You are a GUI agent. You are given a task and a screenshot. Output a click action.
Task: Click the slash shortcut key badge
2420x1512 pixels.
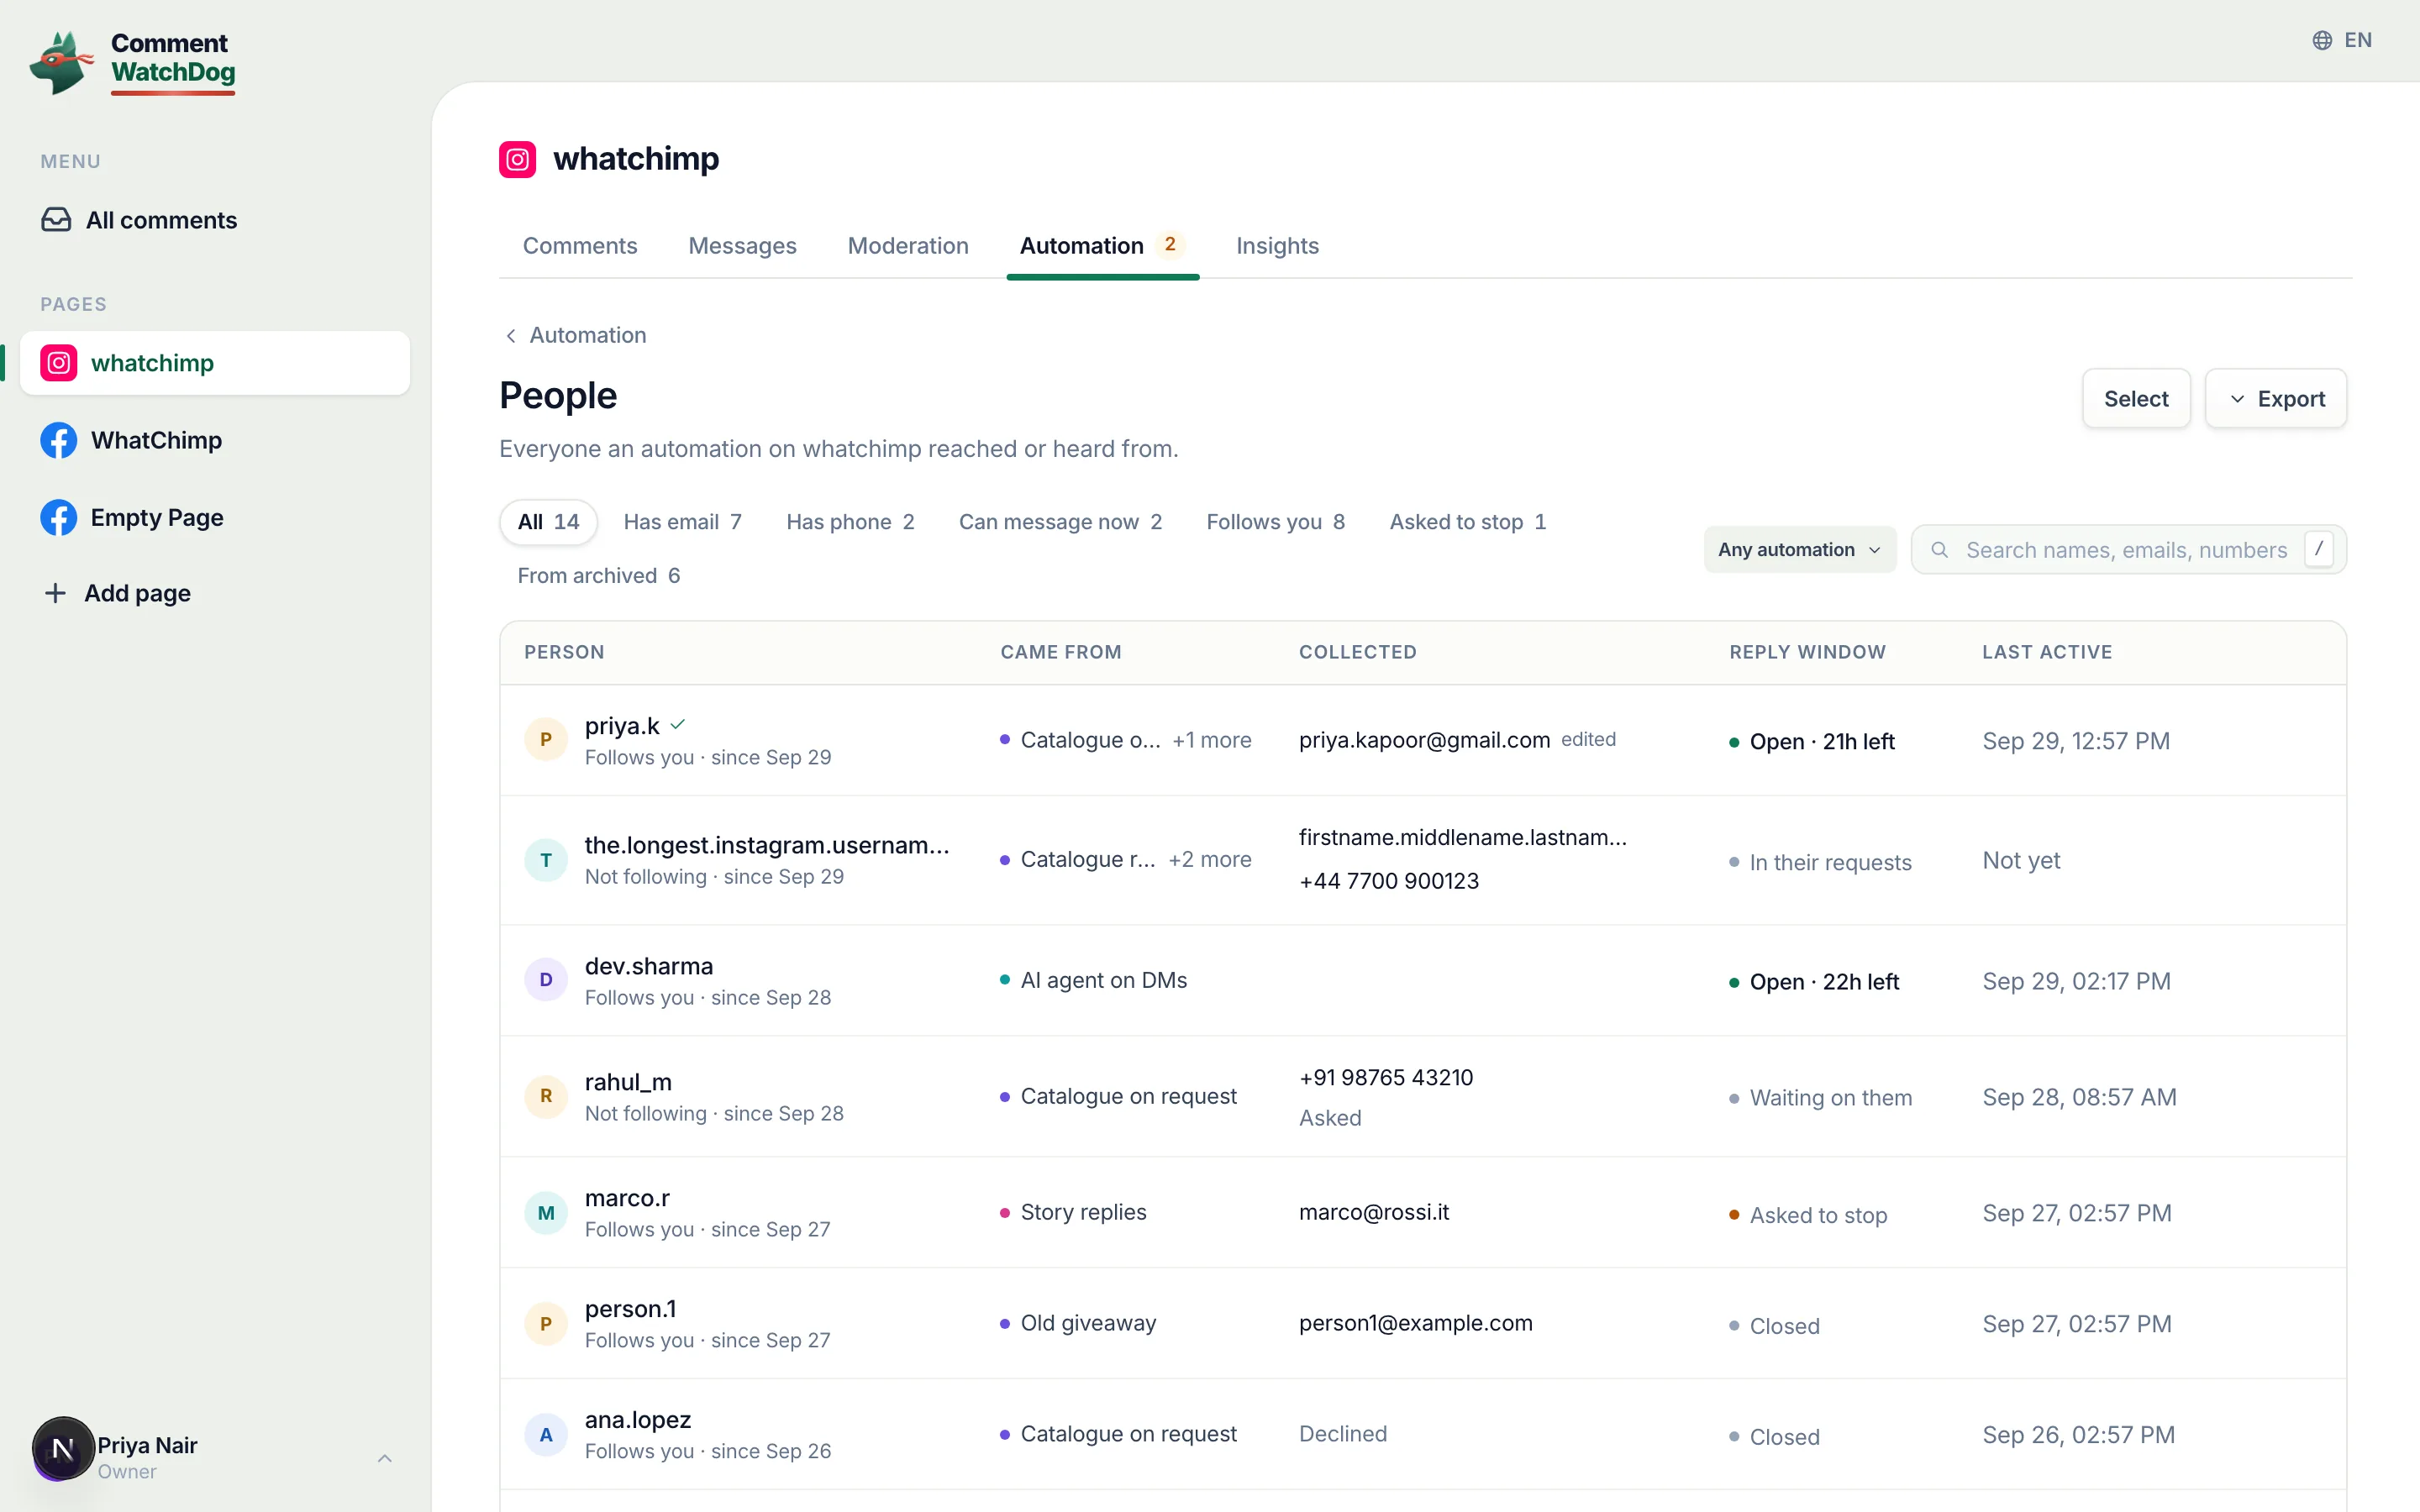(x=2318, y=549)
